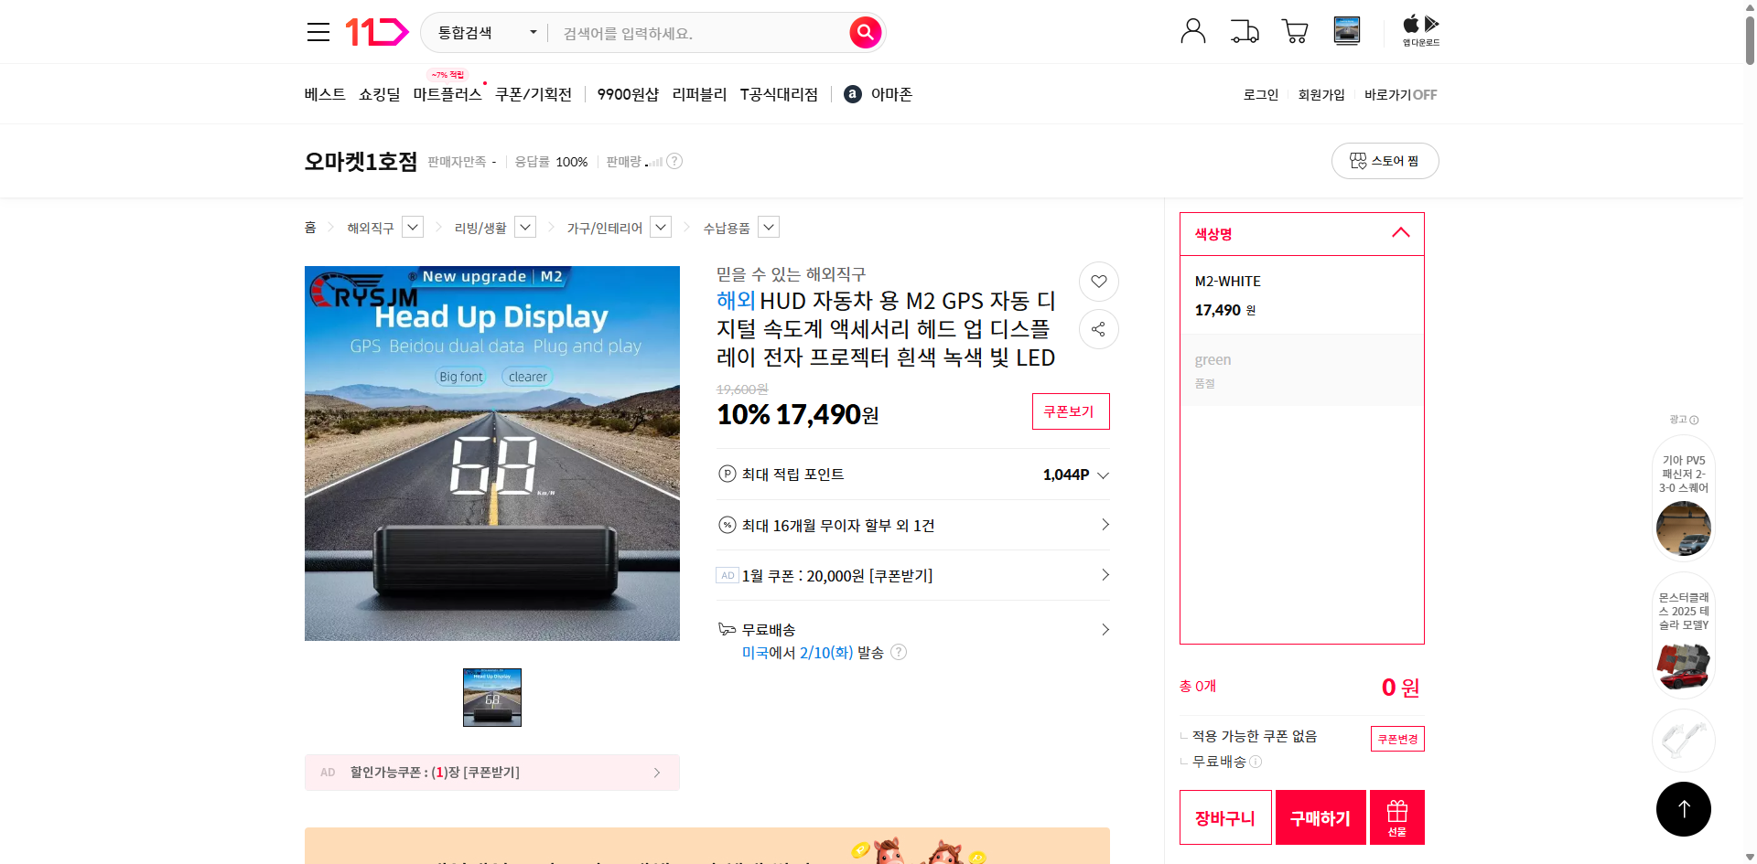Toggle 스토어 찜 for 오마켓1호점
The height and width of the screenshot is (864, 1757).
pos(1385,160)
